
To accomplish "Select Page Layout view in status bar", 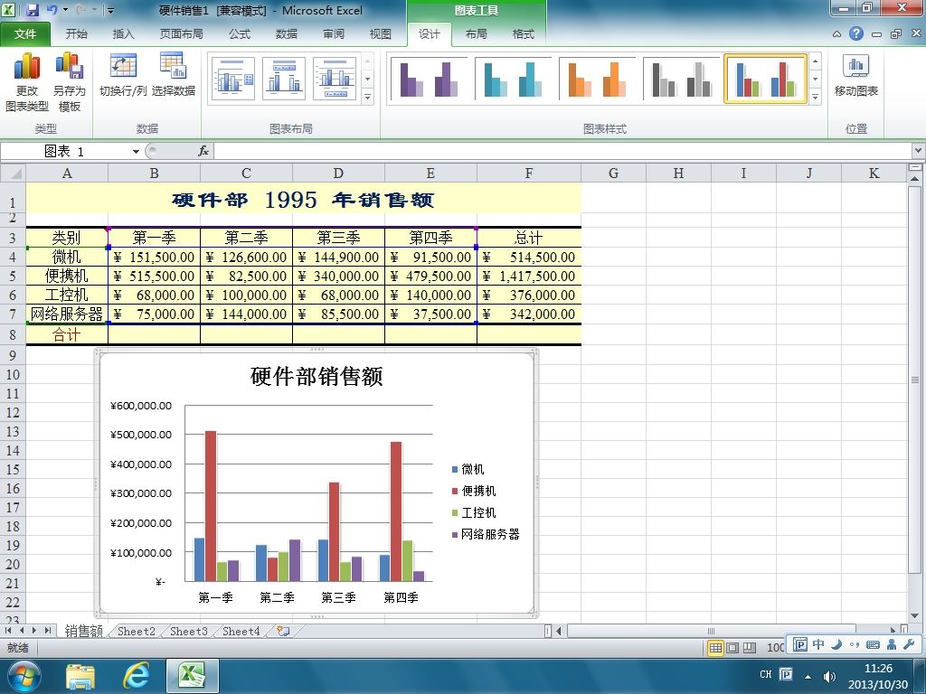I will 732,648.
